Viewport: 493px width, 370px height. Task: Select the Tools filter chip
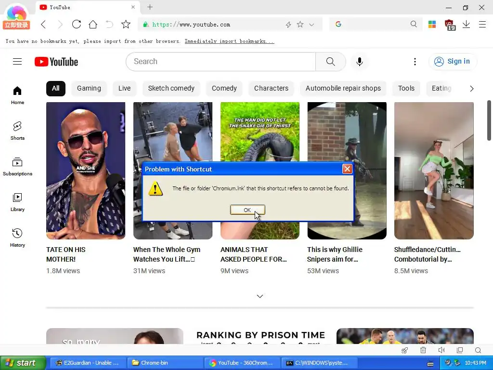pyautogui.click(x=406, y=89)
